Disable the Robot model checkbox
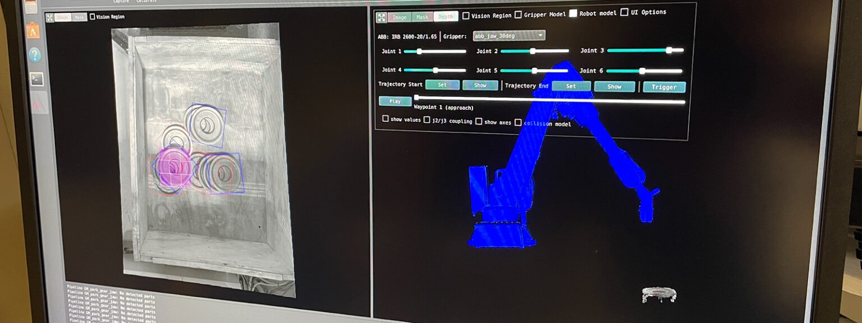The image size is (862, 323). 573,13
